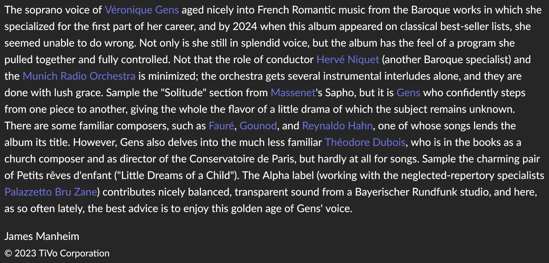Open the Fauré composer link
This screenshot has width=549, height=263.
[x=221, y=126]
